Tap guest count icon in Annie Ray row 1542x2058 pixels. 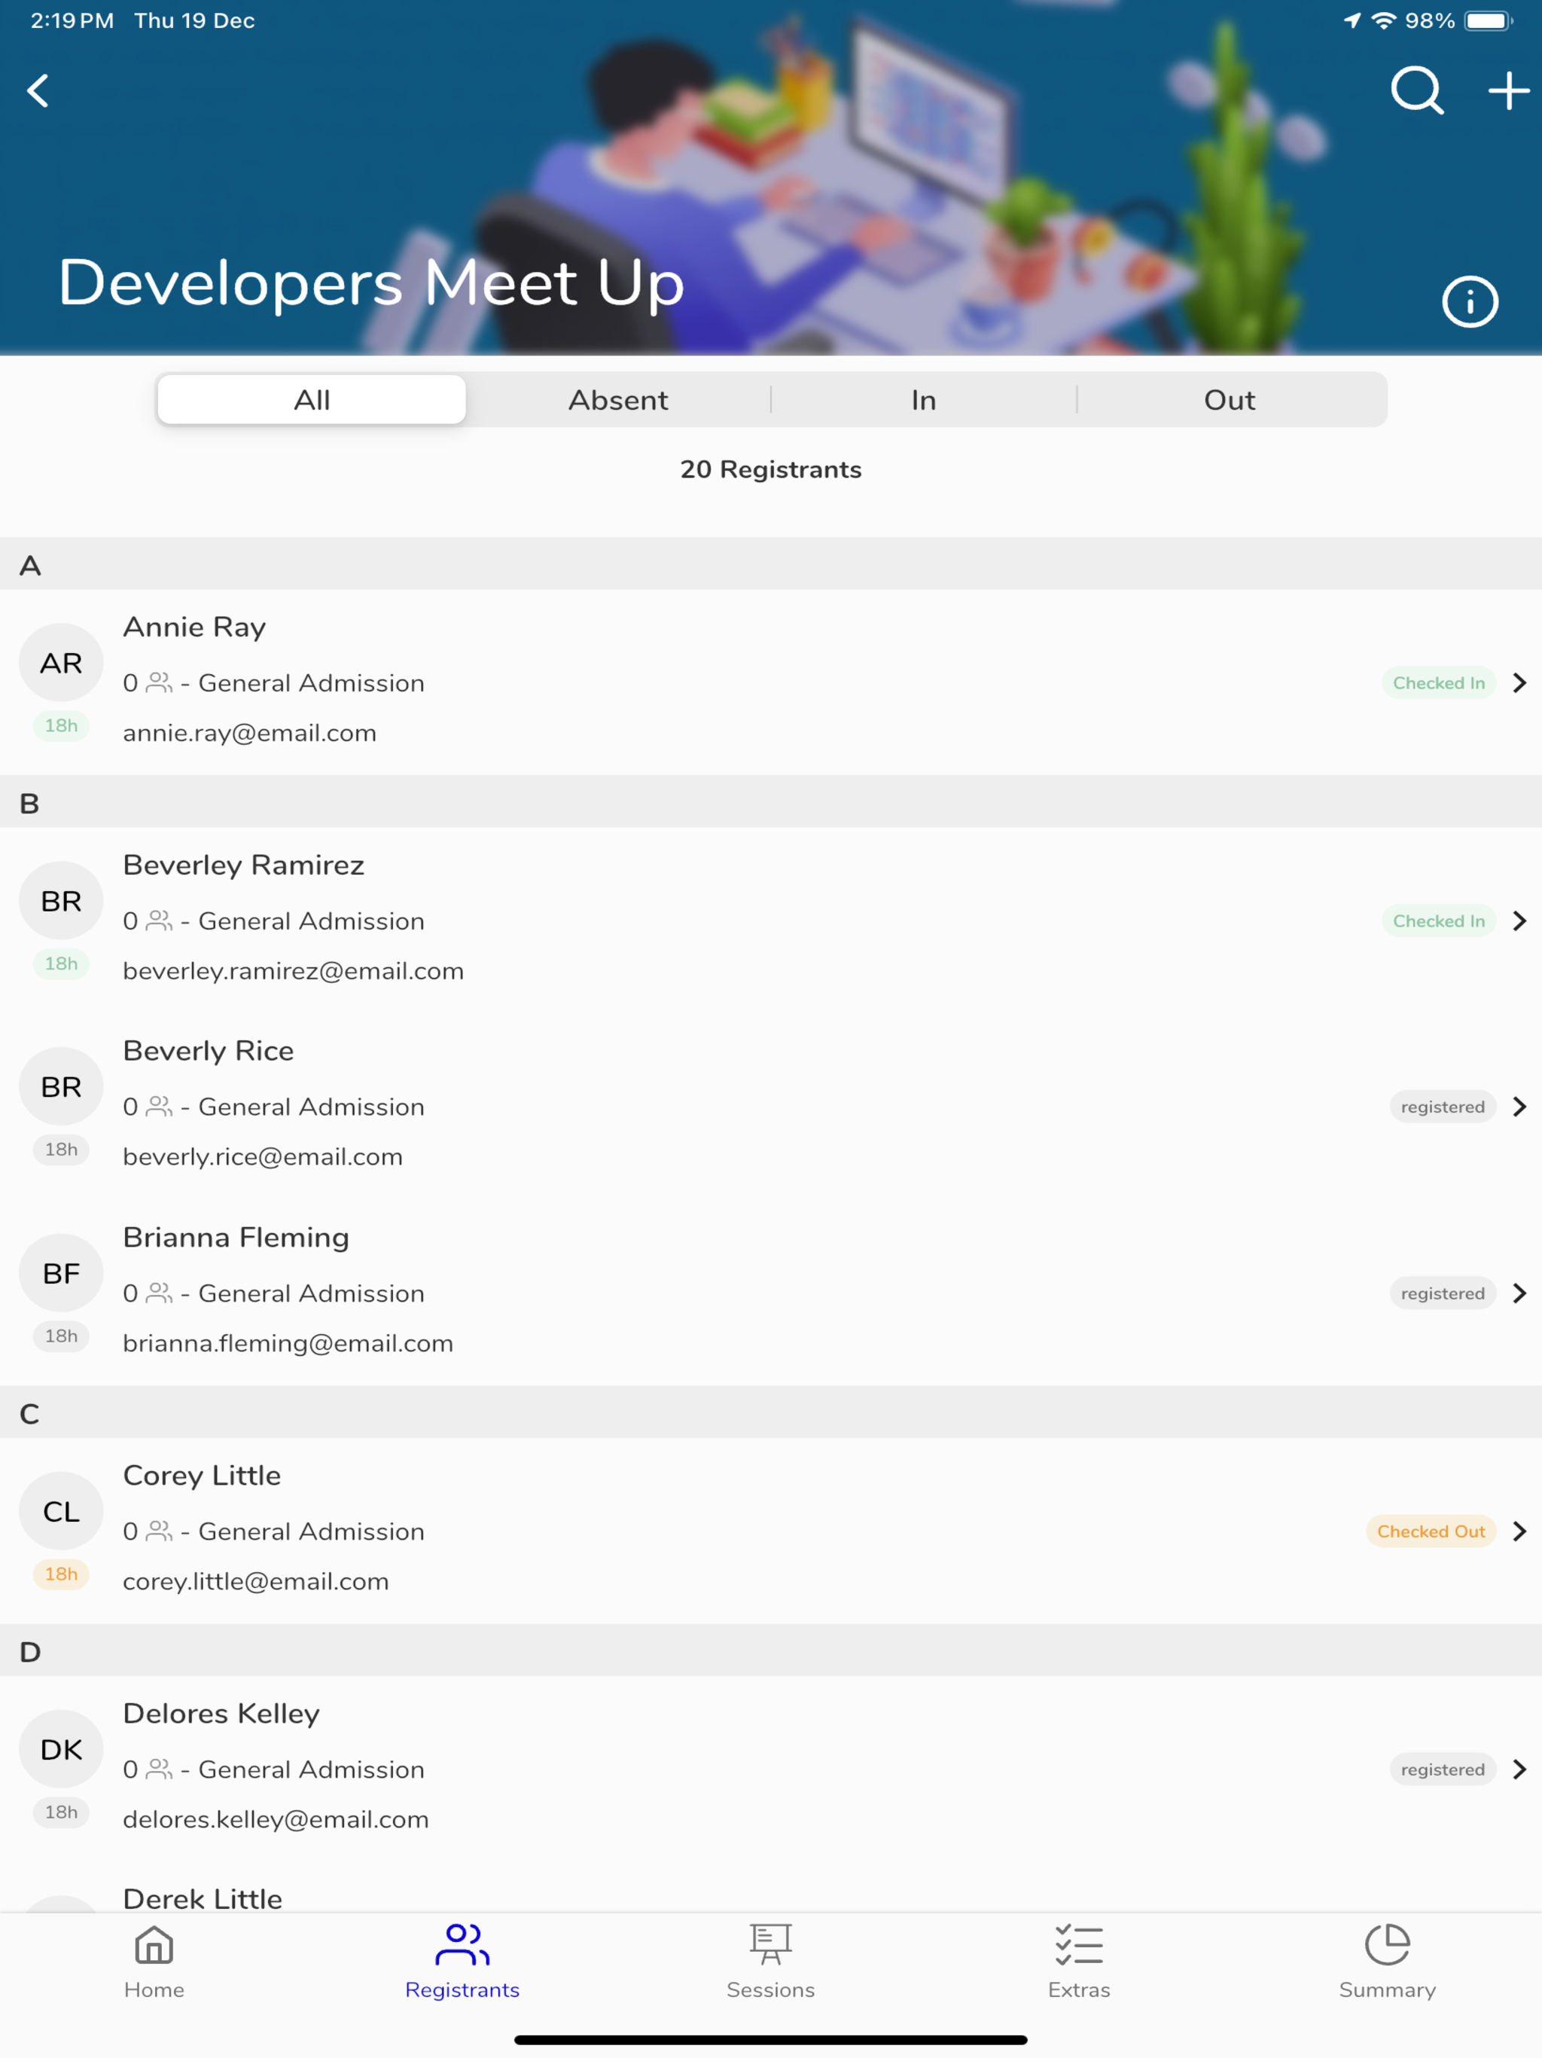tap(160, 683)
